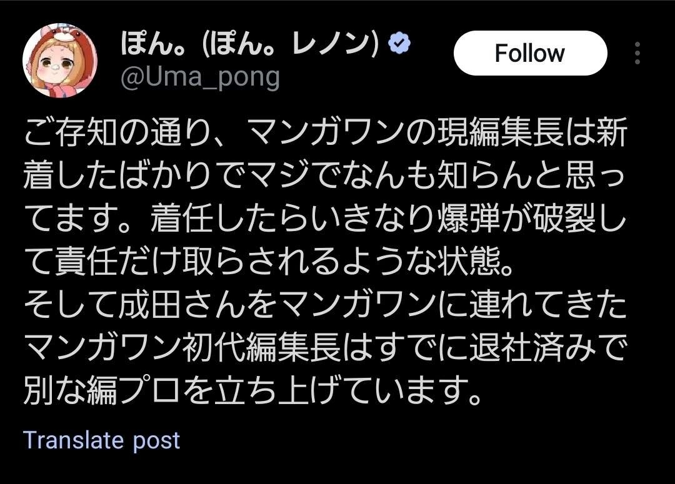Image resolution: width=675 pixels, height=484 pixels.
Task: Open the @Uma_pong handle link
Action: [x=199, y=77]
